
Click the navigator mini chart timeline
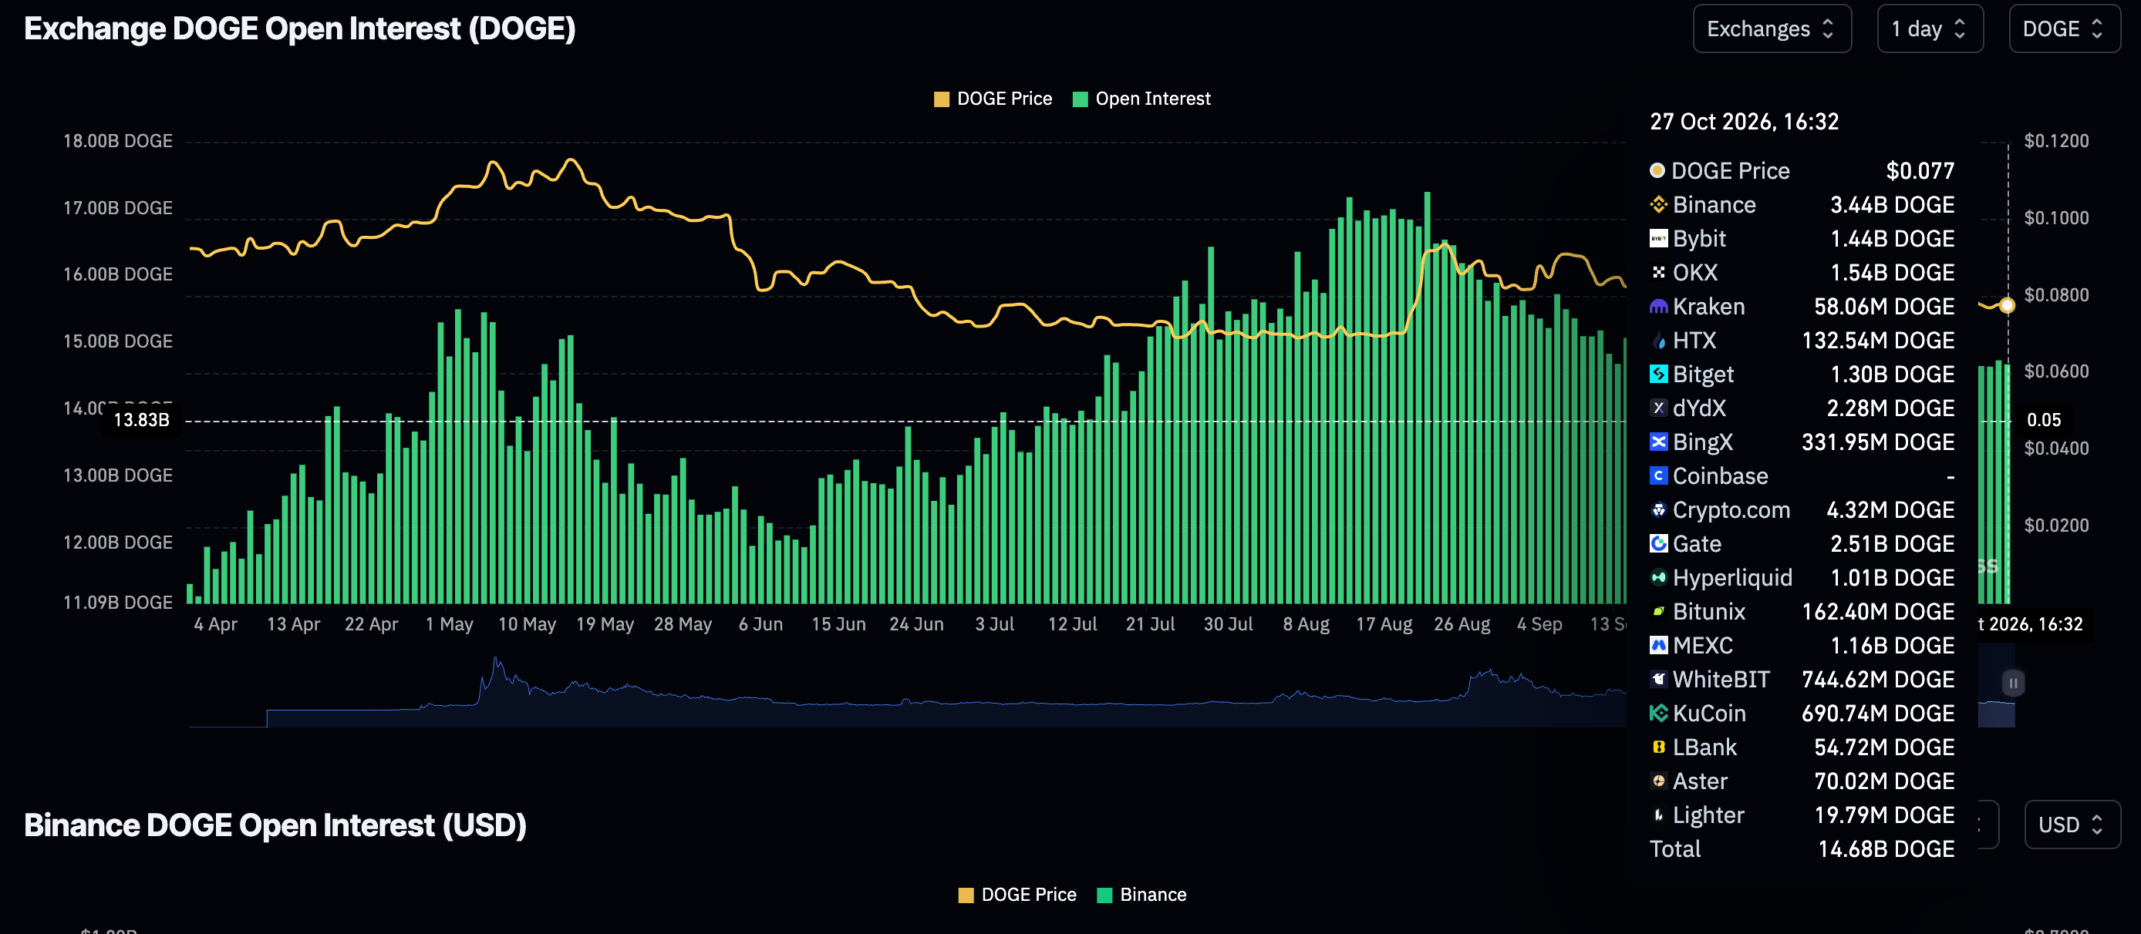[907, 690]
